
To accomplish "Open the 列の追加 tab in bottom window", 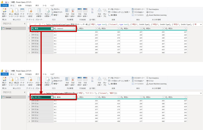I will (28, 74).
